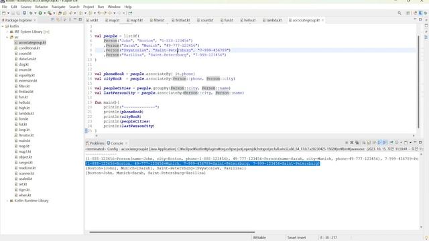Toggle Show Console on Standard Out Changes

[379, 143]
